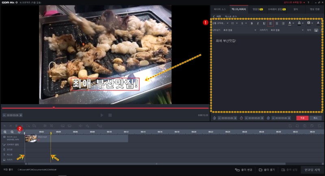Click the text editing area with 최애 부산맛집!
This screenshot has height=176, width=325.
point(266,73)
